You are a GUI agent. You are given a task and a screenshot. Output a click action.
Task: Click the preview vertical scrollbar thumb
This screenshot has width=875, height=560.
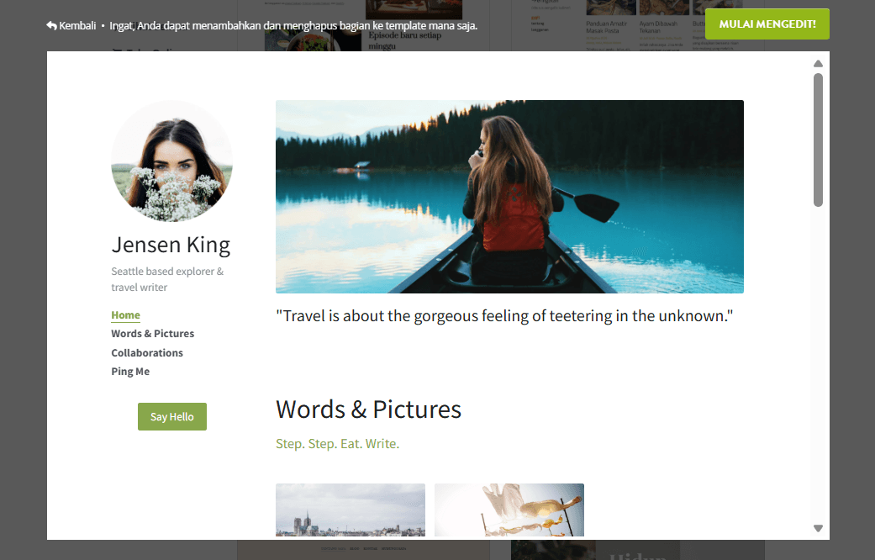pos(818,140)
